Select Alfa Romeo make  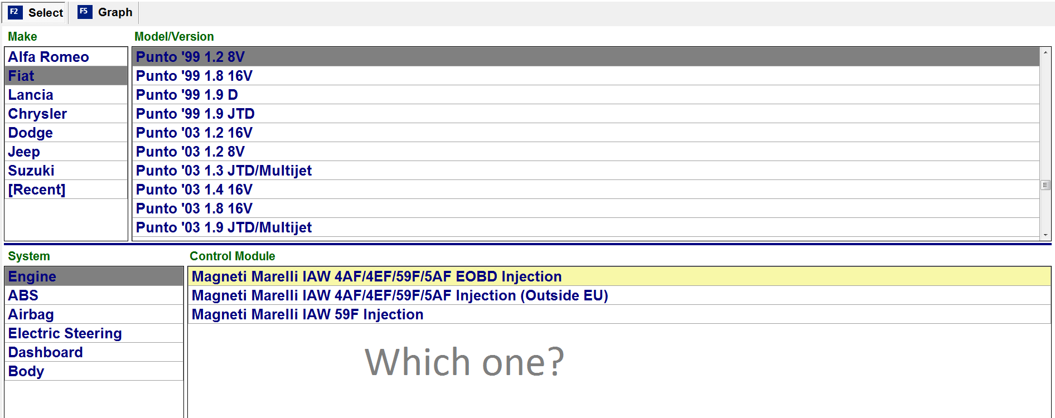pos(49,57)
